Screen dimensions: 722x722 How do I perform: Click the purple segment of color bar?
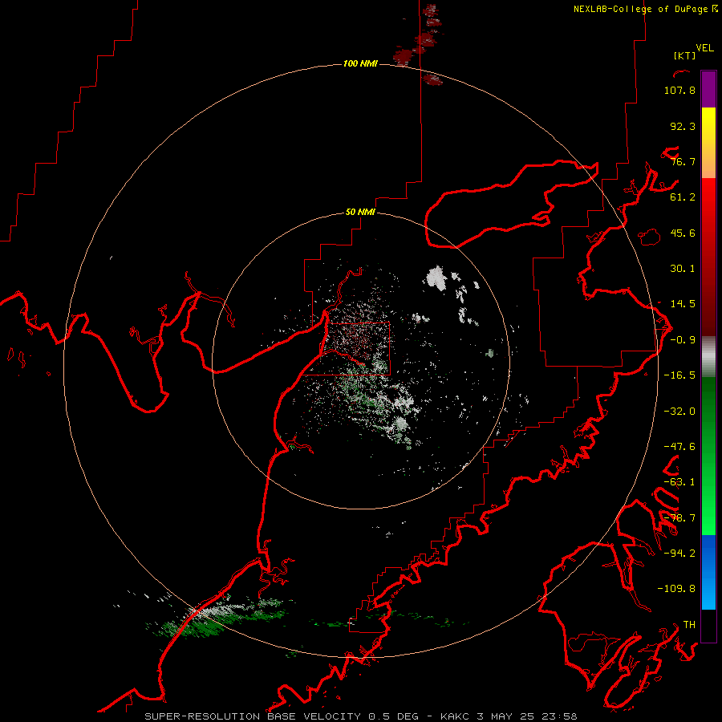pyautogui.click(x=708, y=89)
